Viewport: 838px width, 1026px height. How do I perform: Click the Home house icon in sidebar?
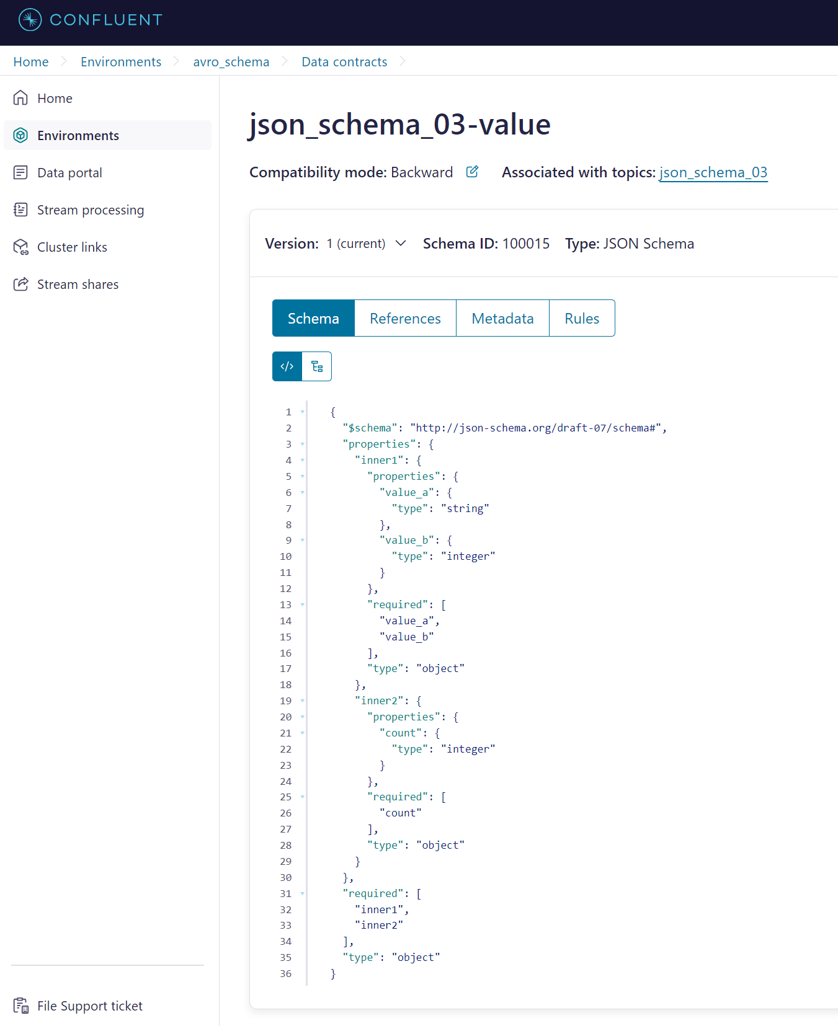coord(20,98)
